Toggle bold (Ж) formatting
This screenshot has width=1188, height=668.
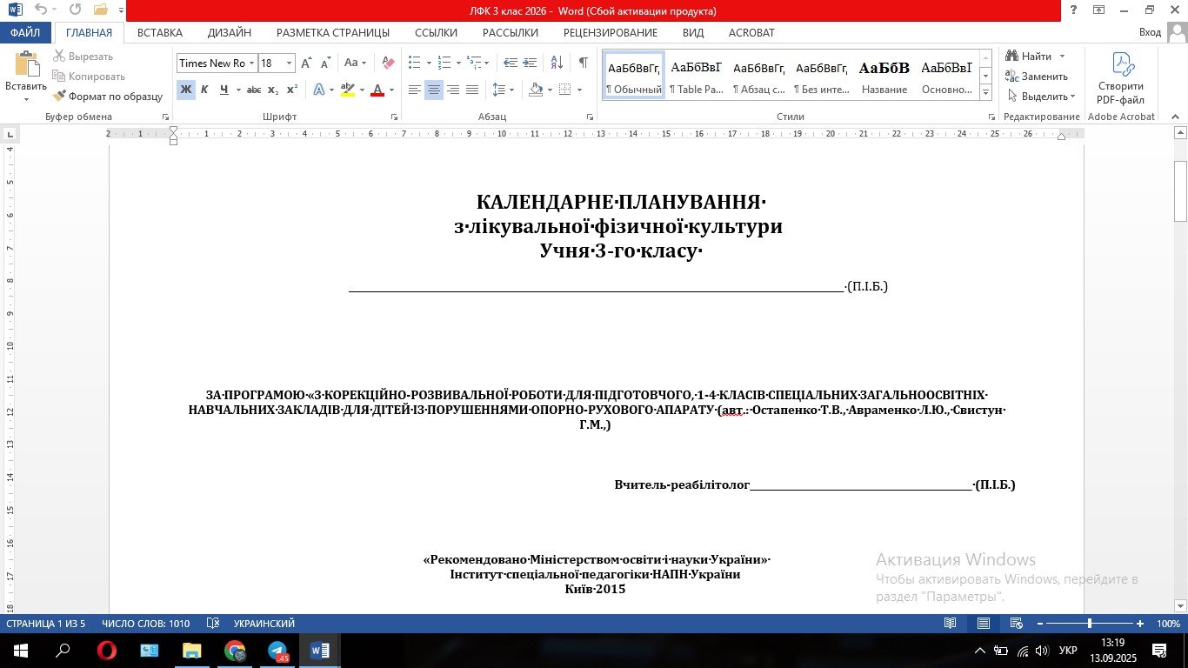[185, 90]
